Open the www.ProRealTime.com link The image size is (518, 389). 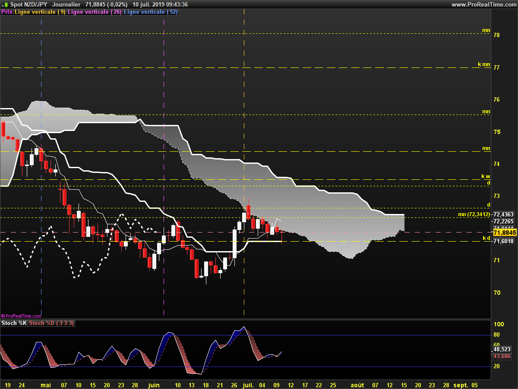[x=483, y=4]
